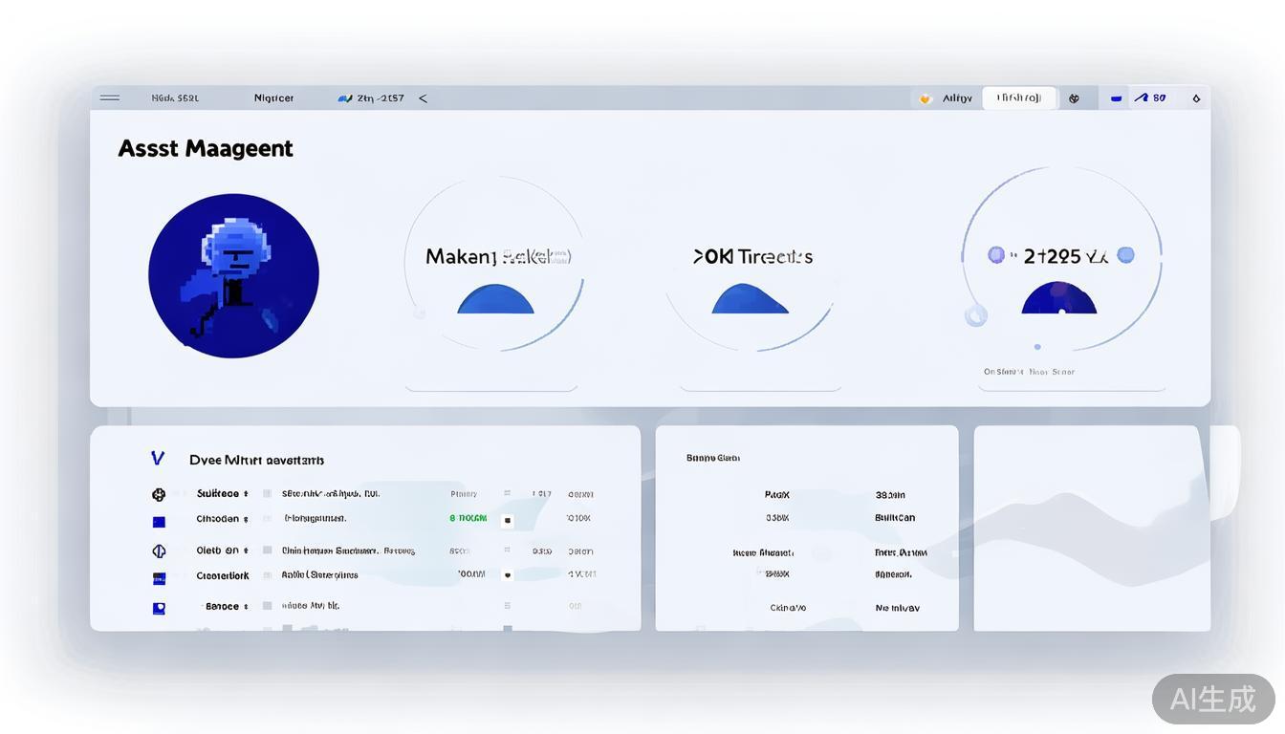
Task: Click the outlined icon beside Oletb On
Action: (159, 550)
